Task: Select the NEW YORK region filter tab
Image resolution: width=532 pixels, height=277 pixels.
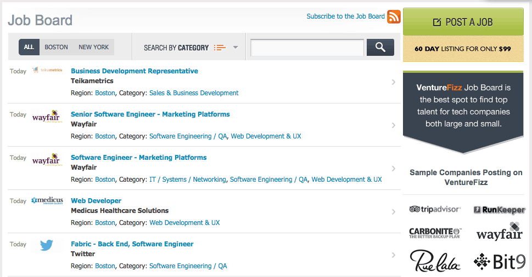Action: (94, 47)
